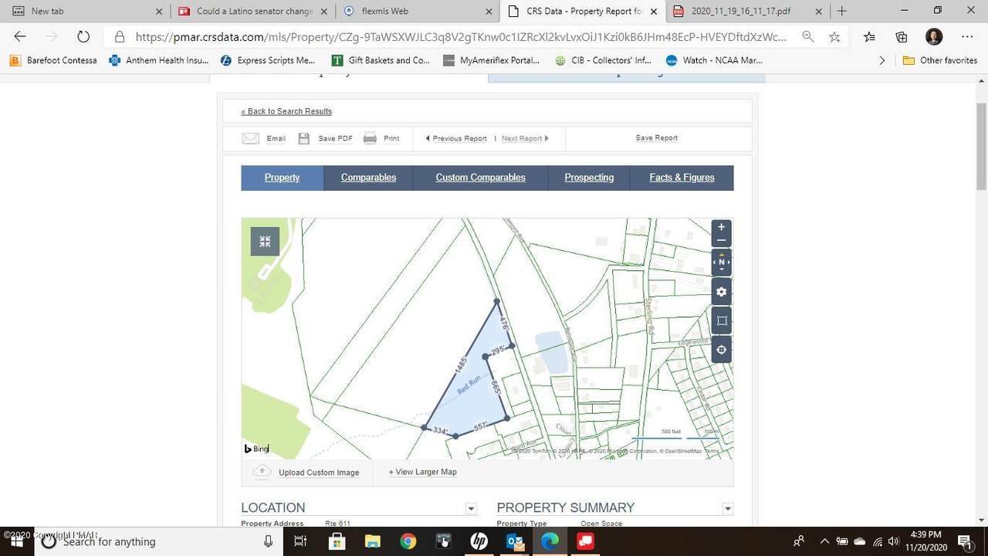Image resolution: width=988 pixels, height=556 pixels.
Task: Click the Upload Custom Image link
Action: (319, 473)
